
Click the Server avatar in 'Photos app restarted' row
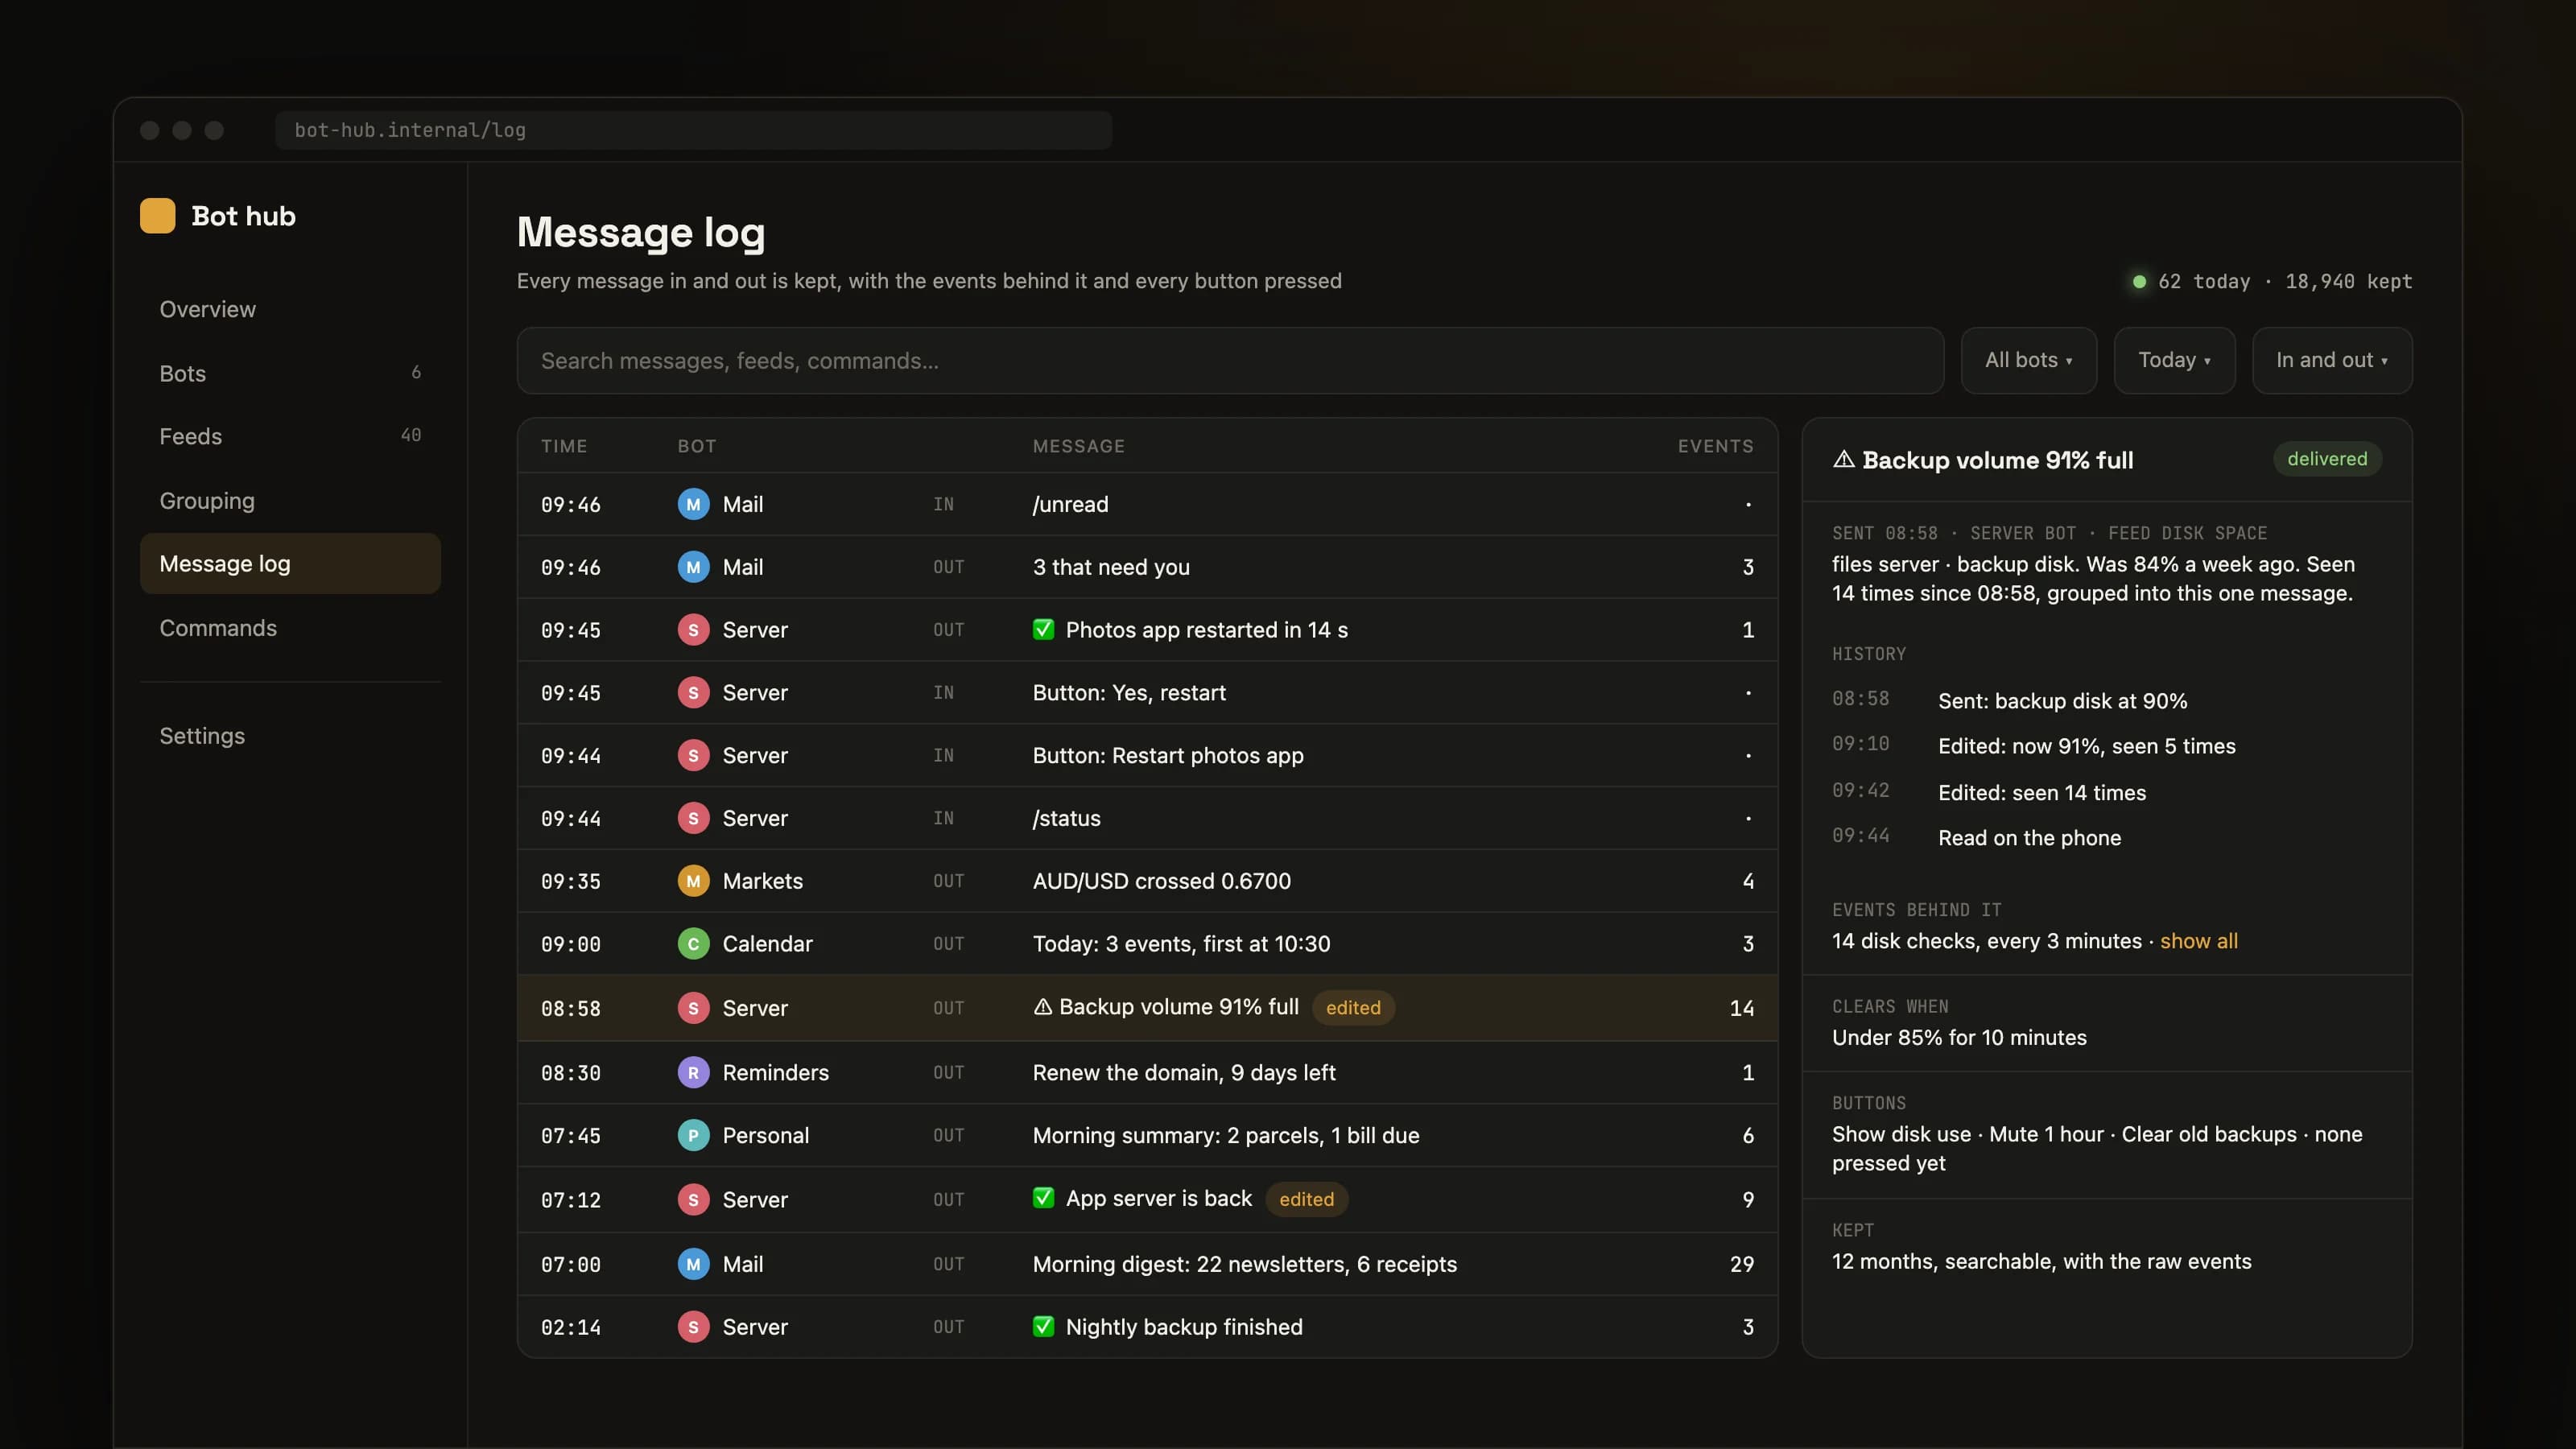pos(693,630)
